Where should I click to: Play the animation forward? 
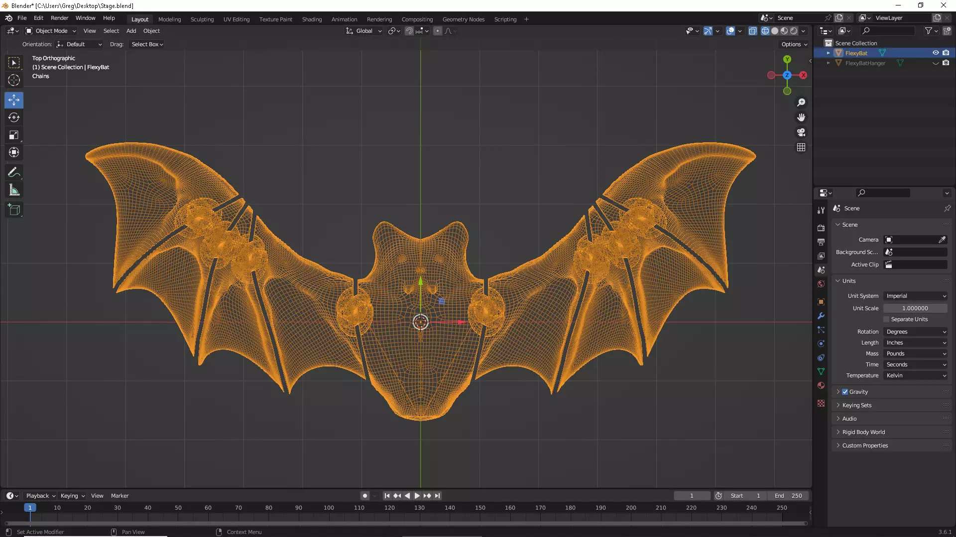click(x=417, y=496)
